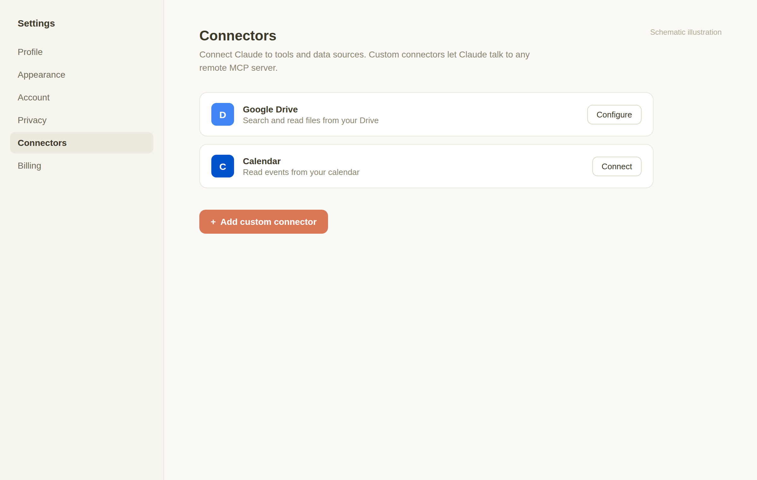Select the Connectors sidebar item
Viewport: 757px width, 480px height.
82,143
